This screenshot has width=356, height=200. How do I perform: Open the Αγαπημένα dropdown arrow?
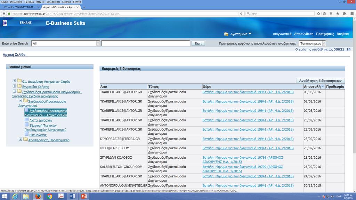250,34
